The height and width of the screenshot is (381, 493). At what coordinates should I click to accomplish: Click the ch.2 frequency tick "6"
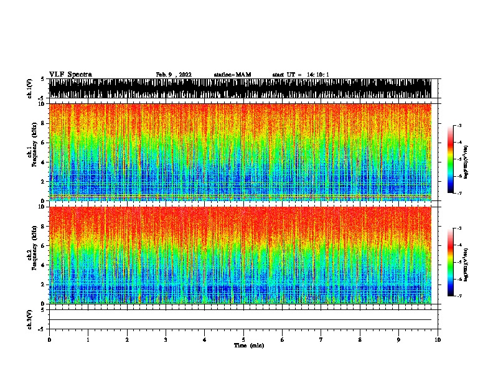(x=43, y=246)
